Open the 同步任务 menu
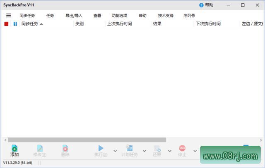 [27, 16]
